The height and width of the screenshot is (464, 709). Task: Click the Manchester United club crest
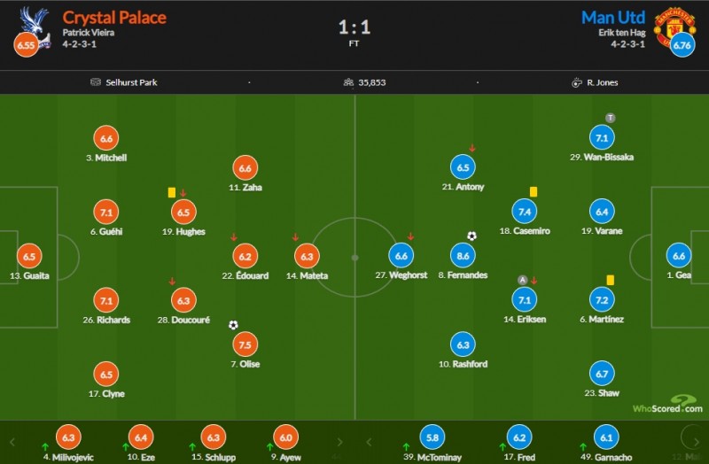coord(674,27)
